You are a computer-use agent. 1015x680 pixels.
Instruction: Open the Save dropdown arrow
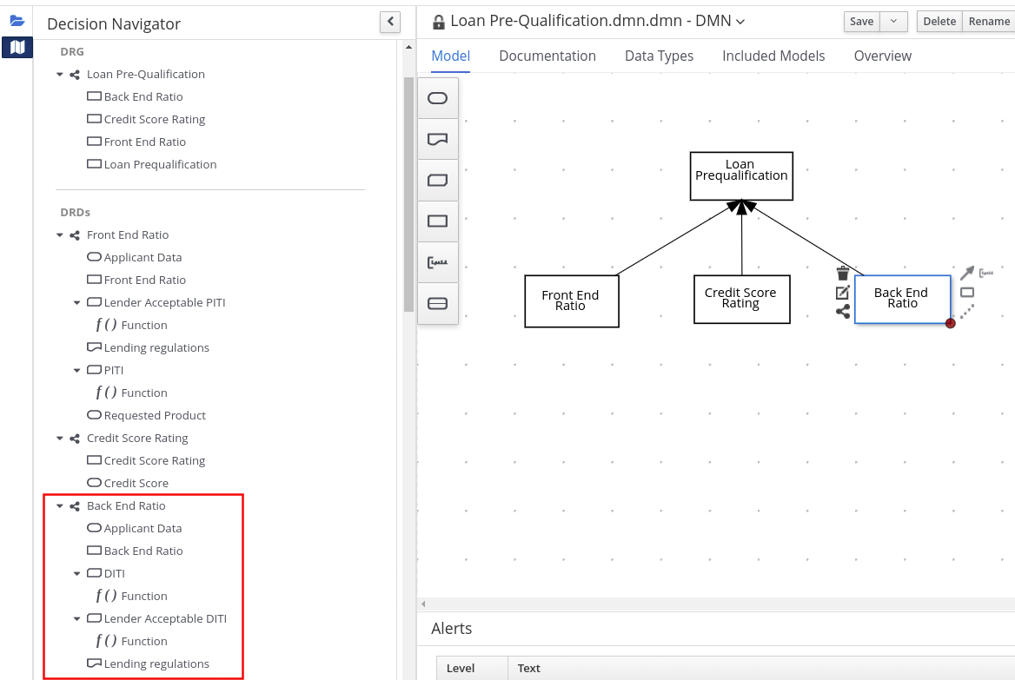[x=894, y=22]
